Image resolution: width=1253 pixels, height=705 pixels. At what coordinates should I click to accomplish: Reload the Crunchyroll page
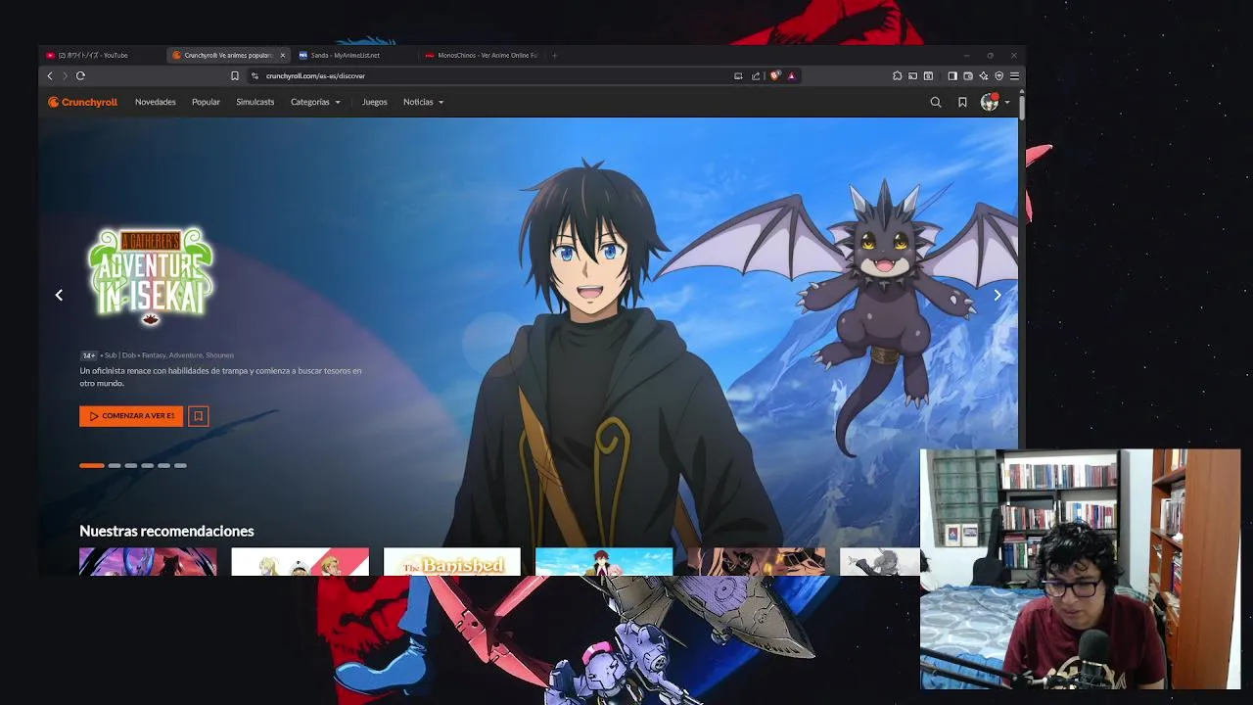pos(80,75)
